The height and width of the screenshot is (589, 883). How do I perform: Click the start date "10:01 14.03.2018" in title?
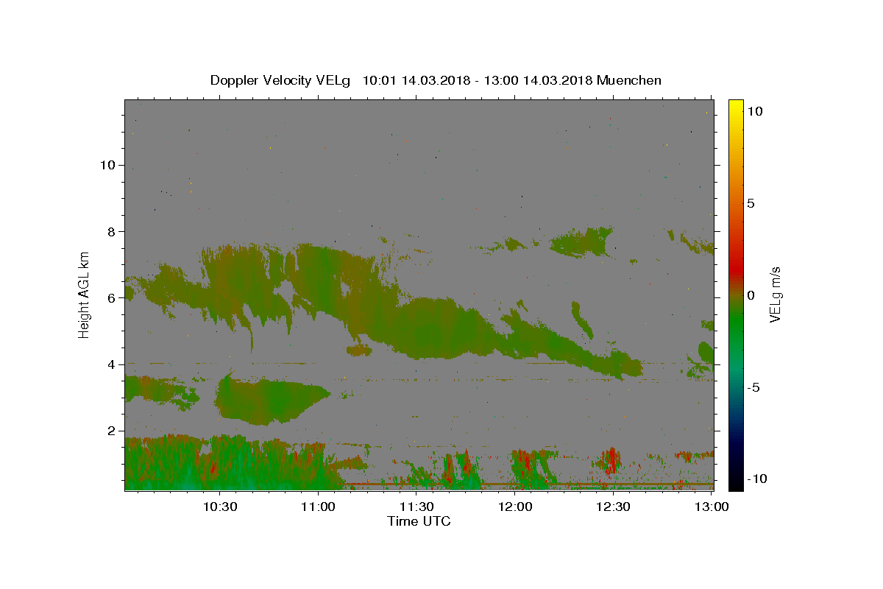click(x=416, y=80)
